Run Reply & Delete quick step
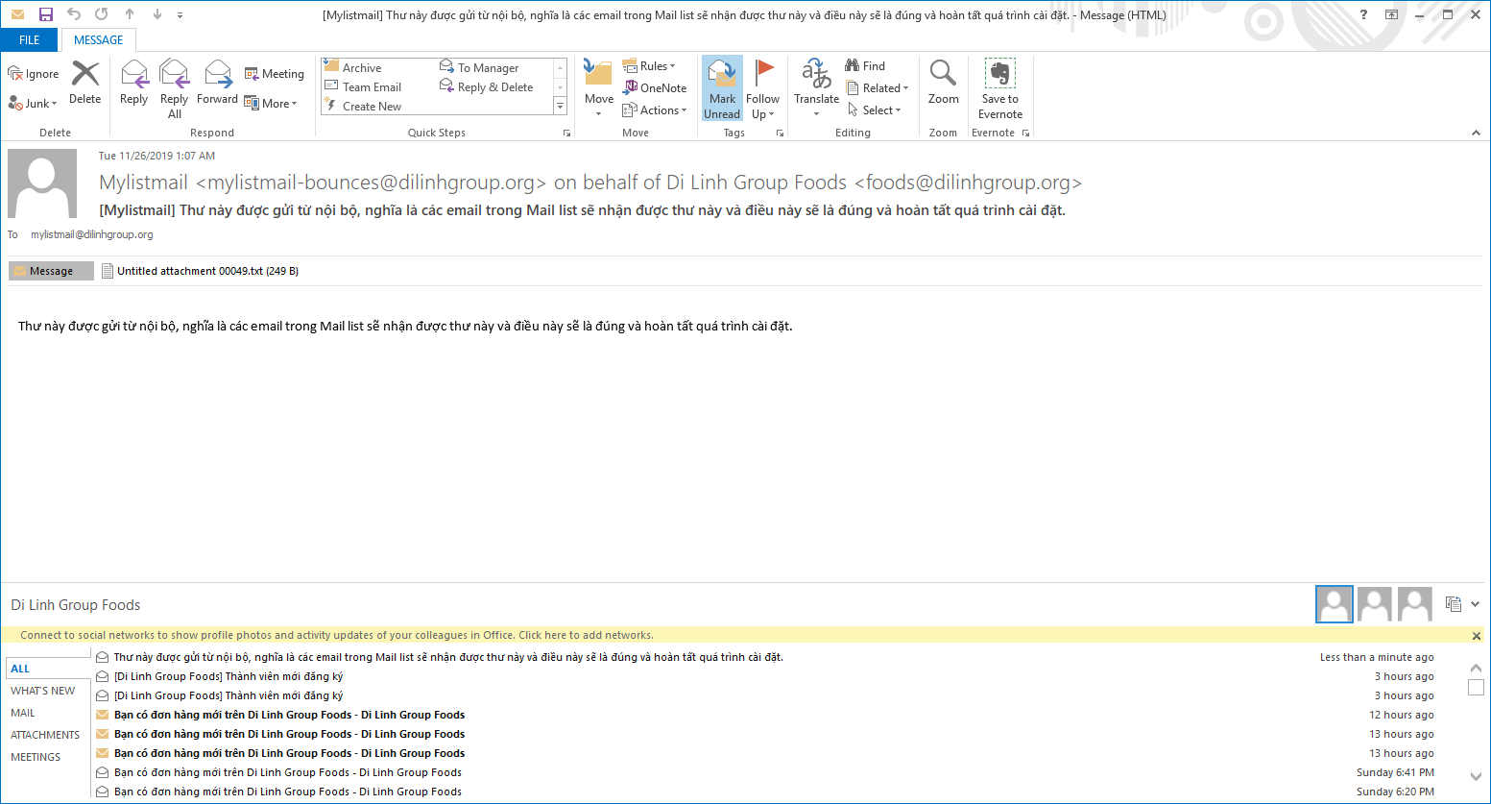1491x804 pixels. click(487, 86)
